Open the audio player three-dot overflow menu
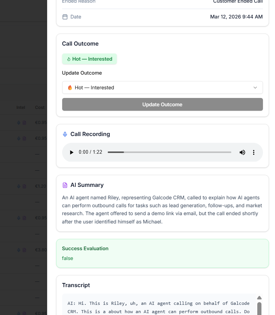The width and height of the screenshot is (275, 315). click(x=254, y=152)
